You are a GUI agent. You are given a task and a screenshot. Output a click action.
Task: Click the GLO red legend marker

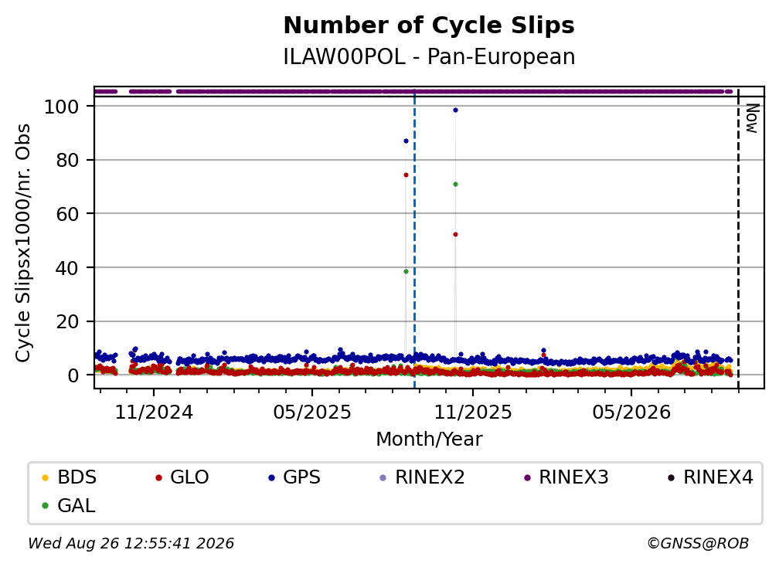coord(158,478)
